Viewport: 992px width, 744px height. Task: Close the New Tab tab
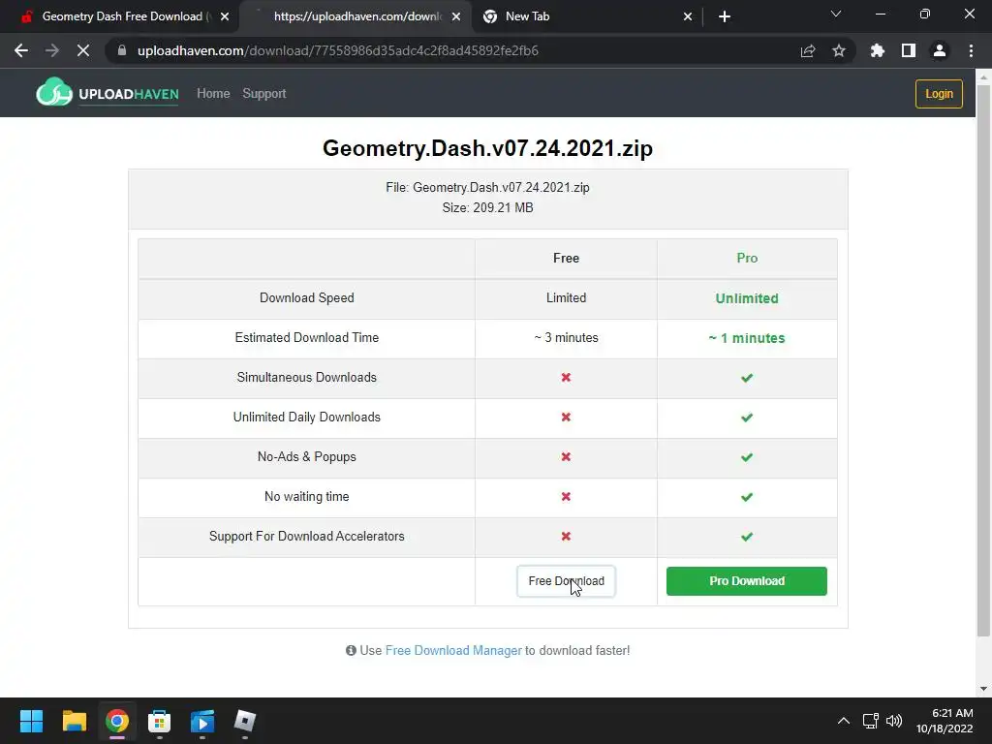[688, 16]
